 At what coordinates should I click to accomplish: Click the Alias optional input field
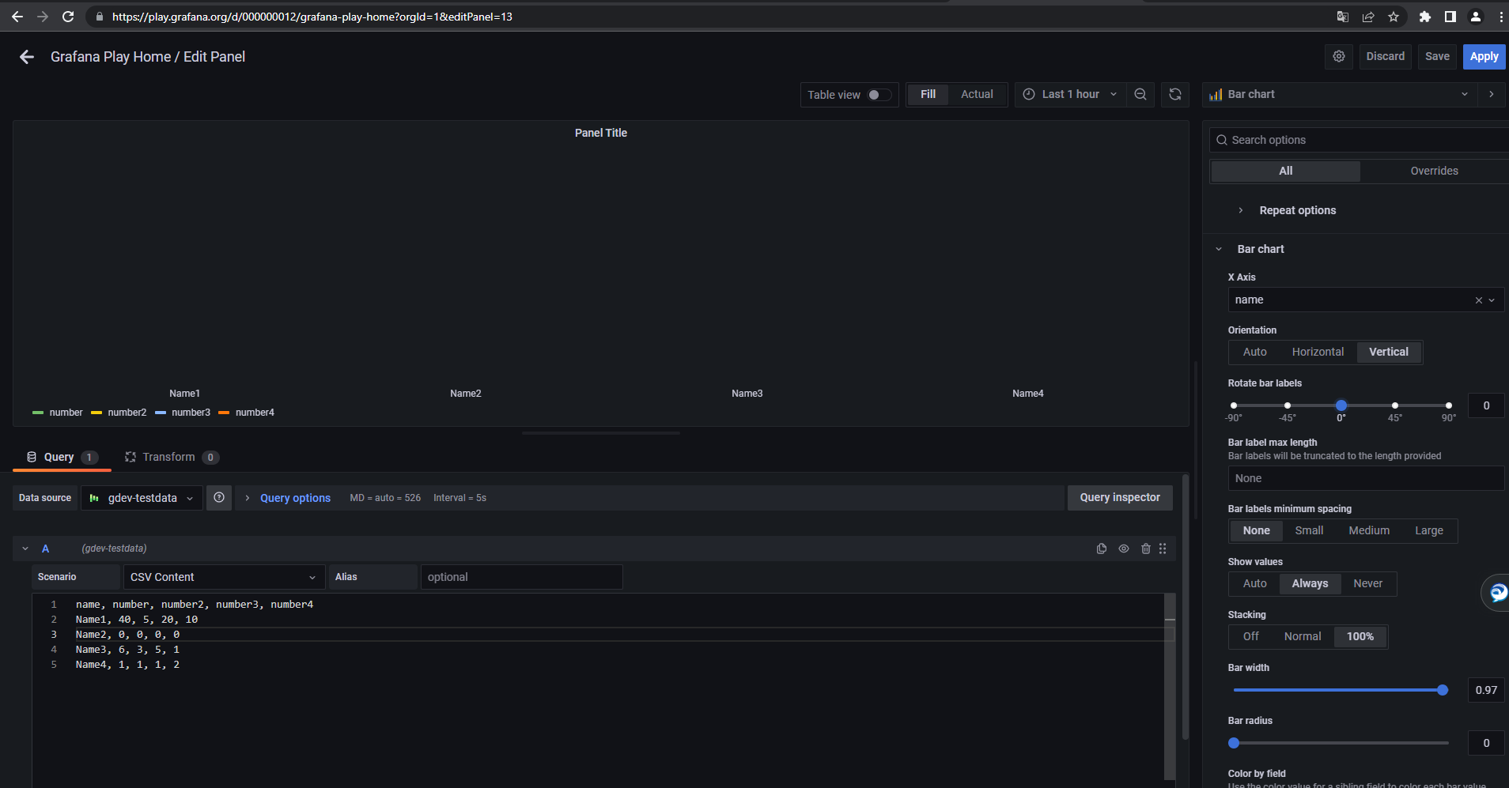pos(521,578)
